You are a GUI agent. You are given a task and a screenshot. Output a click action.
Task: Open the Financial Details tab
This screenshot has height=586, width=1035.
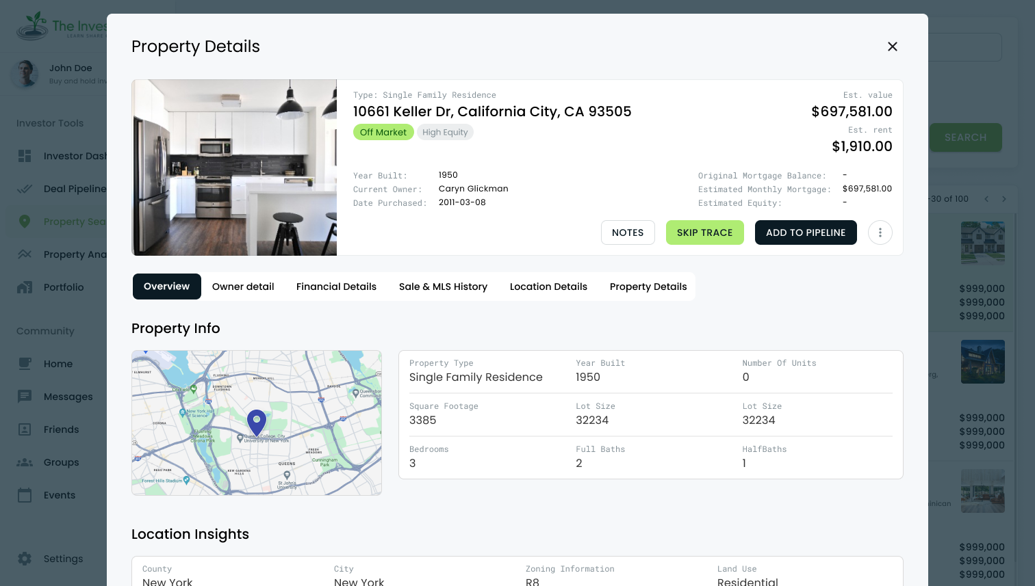pos(336,287)
